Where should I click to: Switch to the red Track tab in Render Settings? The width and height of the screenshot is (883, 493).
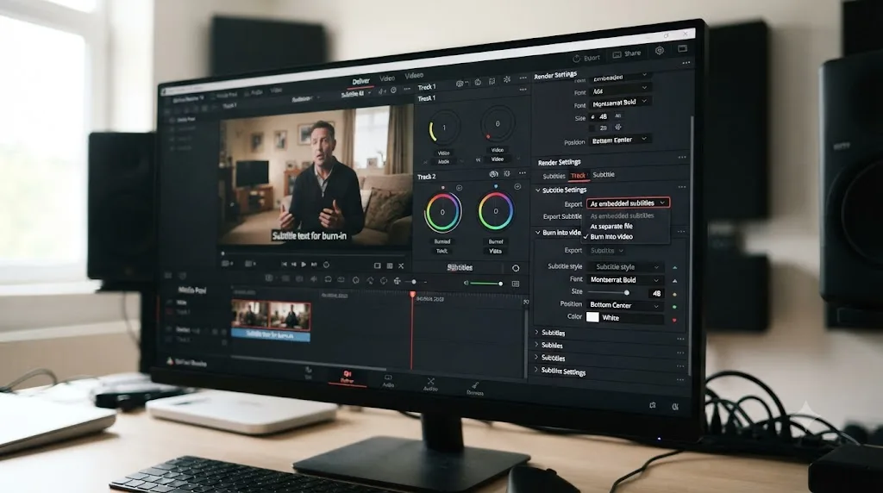579,176
